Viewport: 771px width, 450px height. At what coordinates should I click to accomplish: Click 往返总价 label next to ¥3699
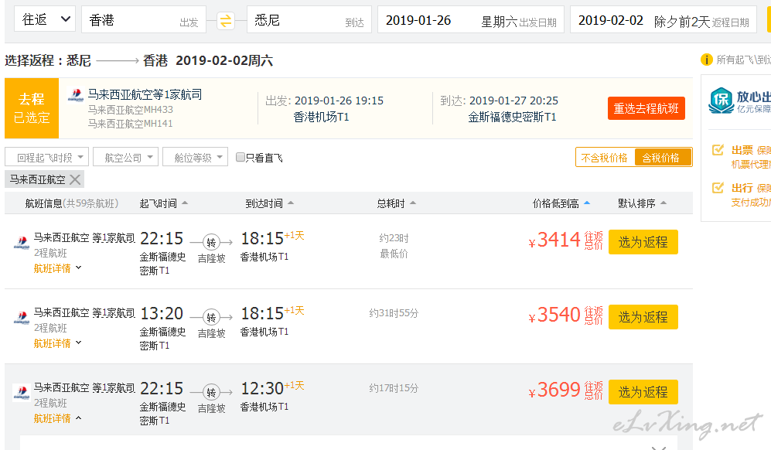click(x=593, y=390)
